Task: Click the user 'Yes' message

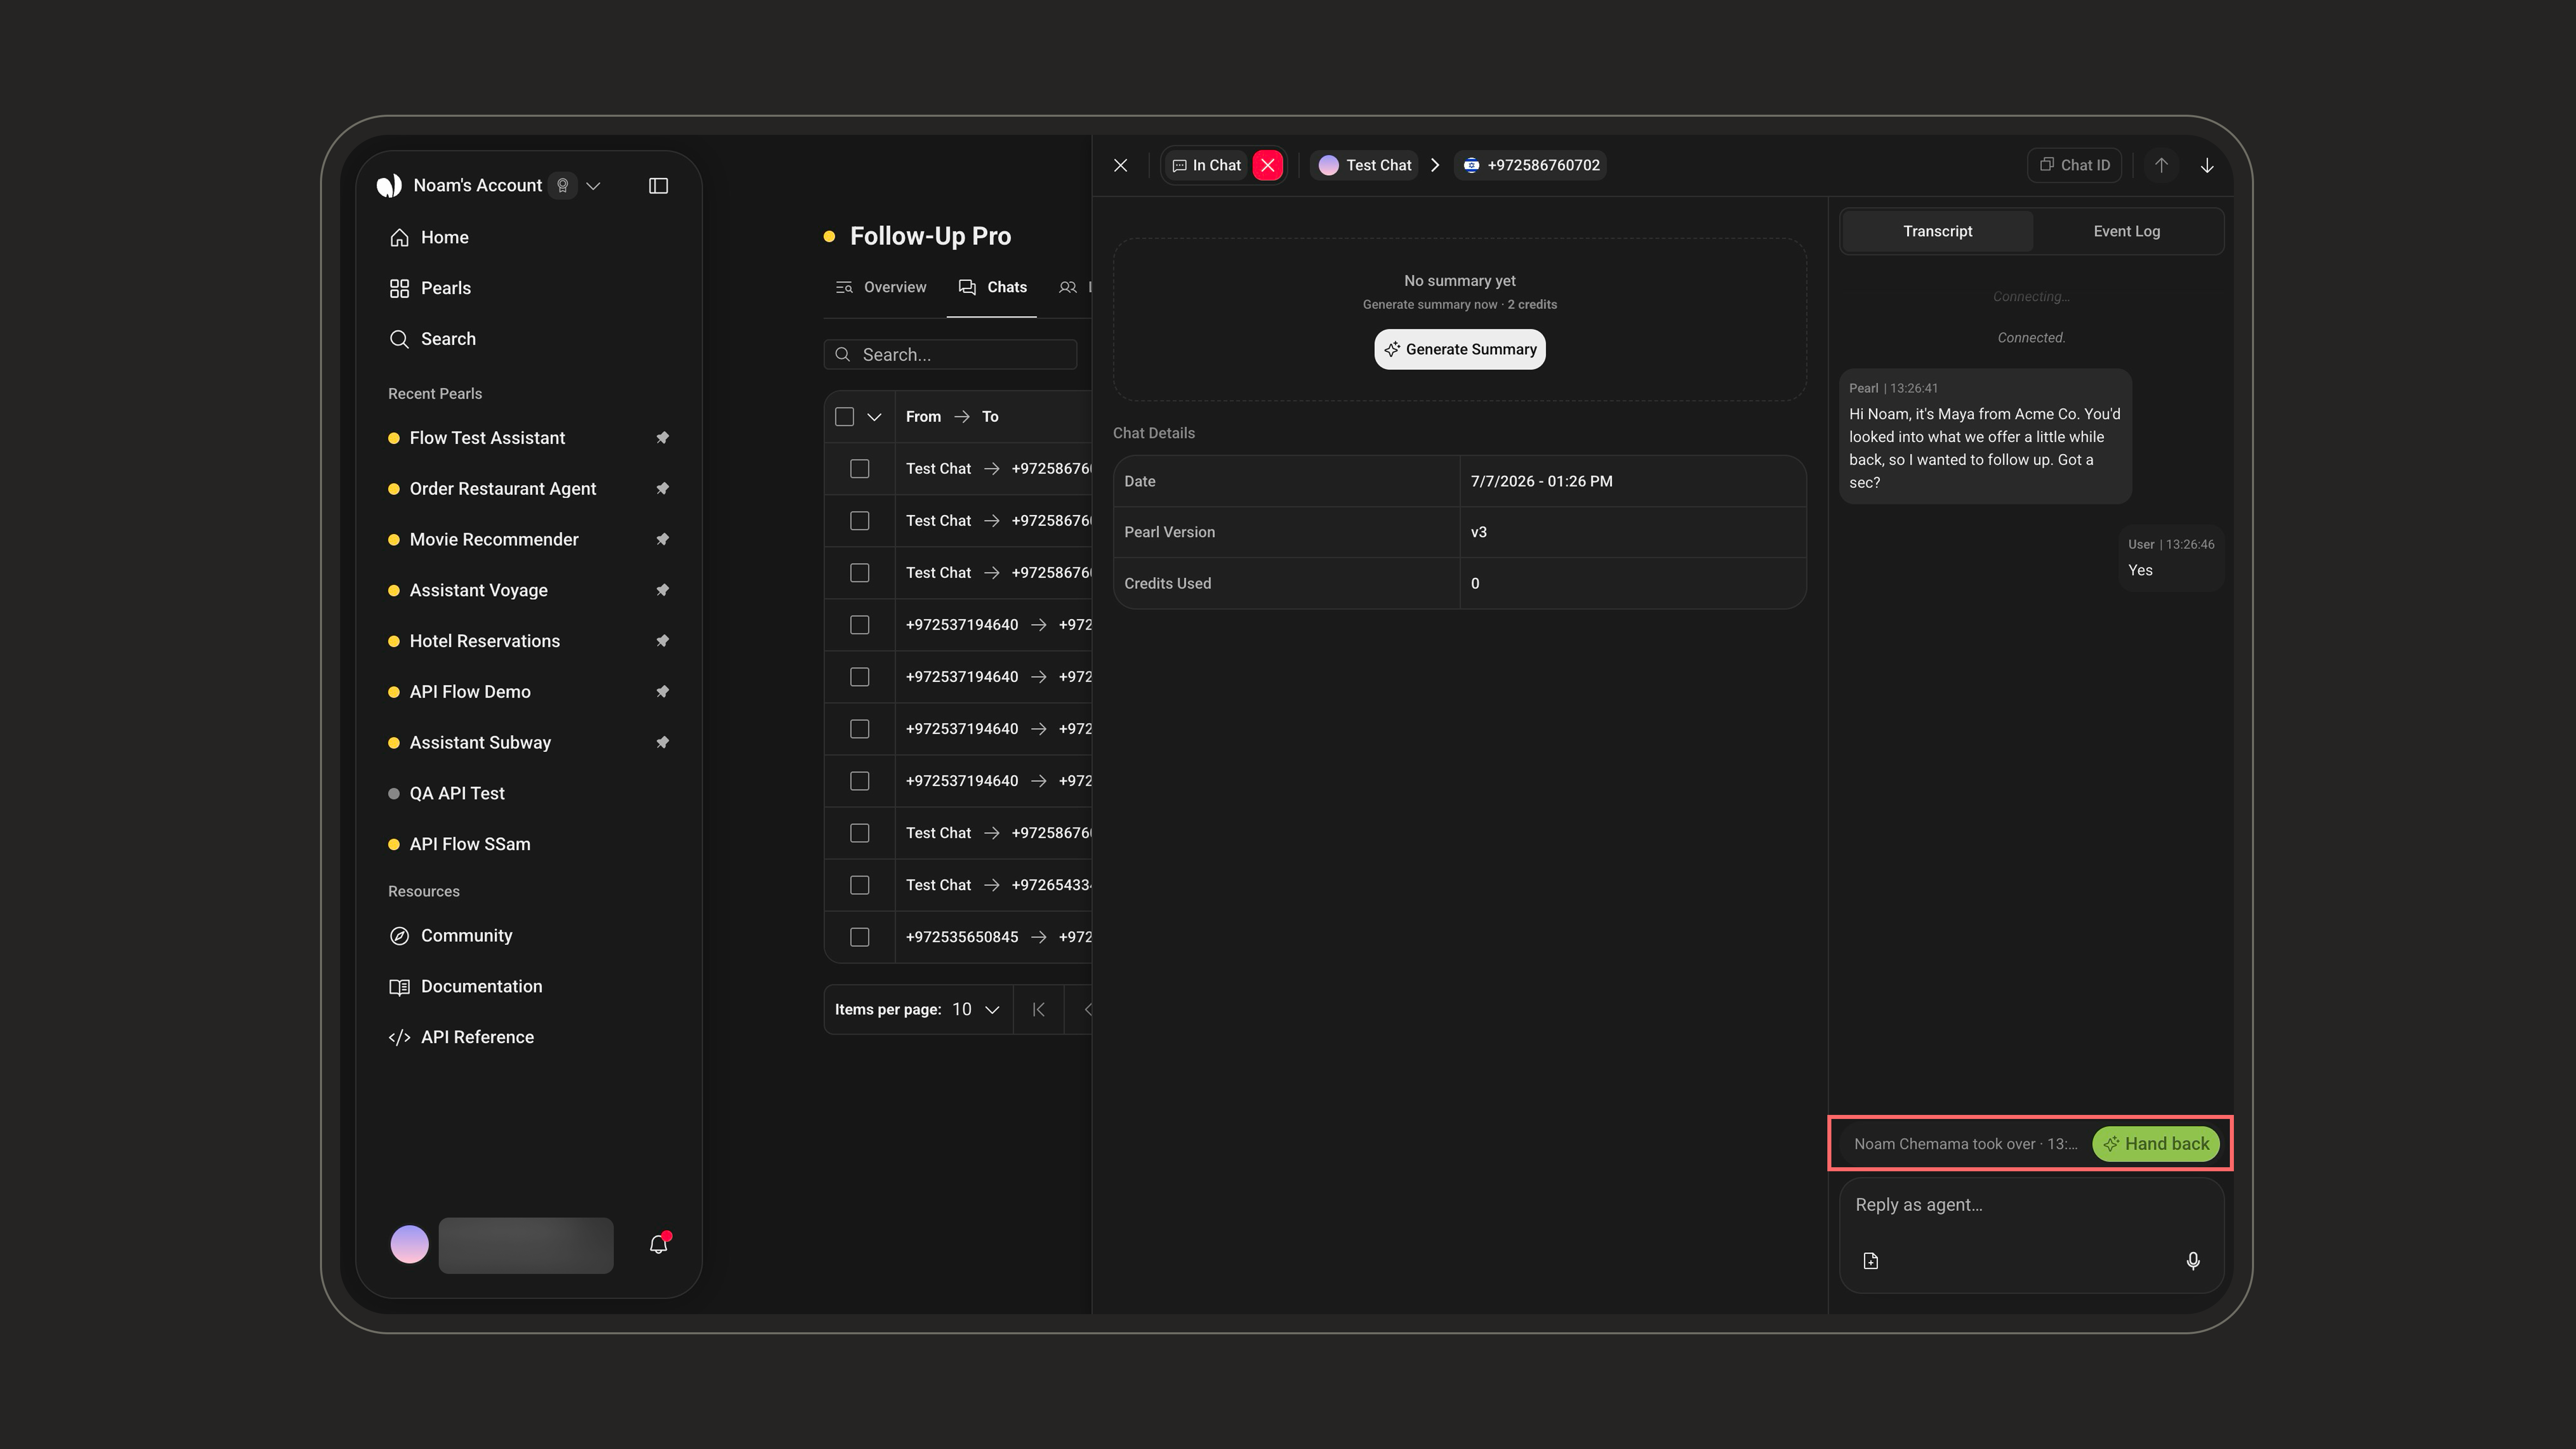Action: click(2170, 559)
